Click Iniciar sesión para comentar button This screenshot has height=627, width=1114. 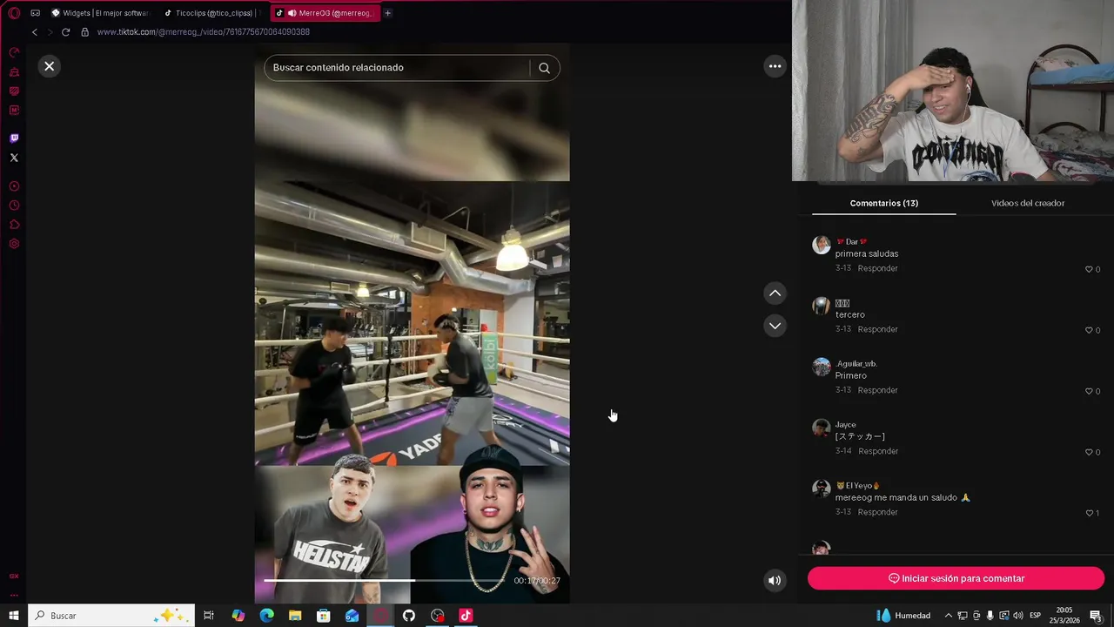956,578
